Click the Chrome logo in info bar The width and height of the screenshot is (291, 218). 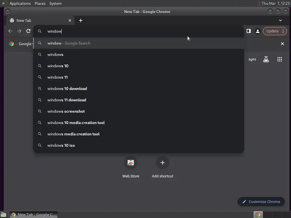click(x=11, y=44)
